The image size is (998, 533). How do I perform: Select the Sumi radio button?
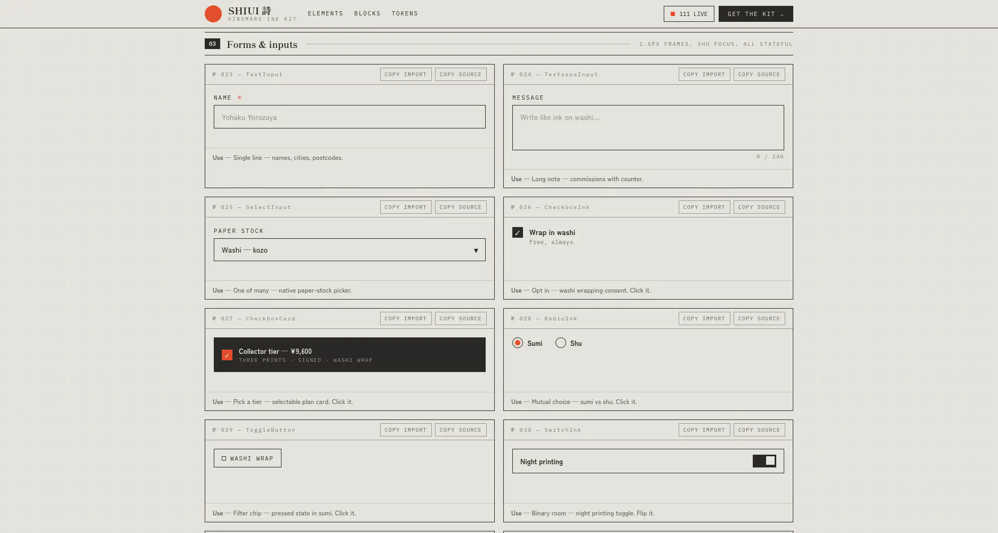tap(518, 343)
